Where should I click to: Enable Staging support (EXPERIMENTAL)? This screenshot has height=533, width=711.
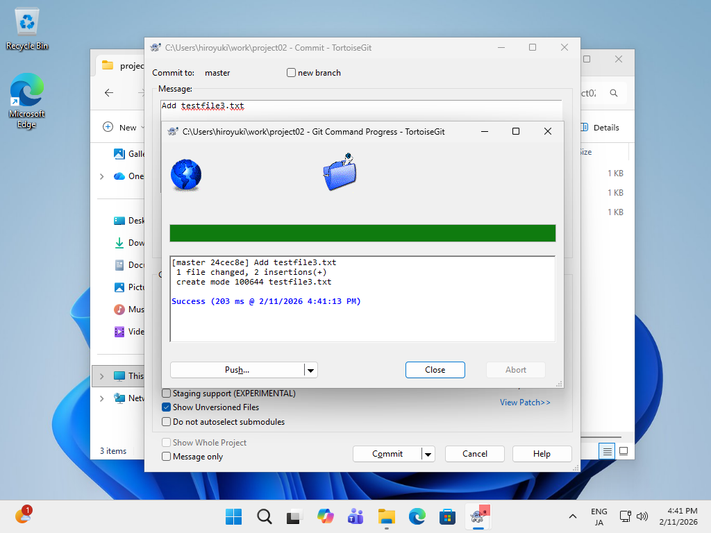pyautogui.click(x=167, y=394)
